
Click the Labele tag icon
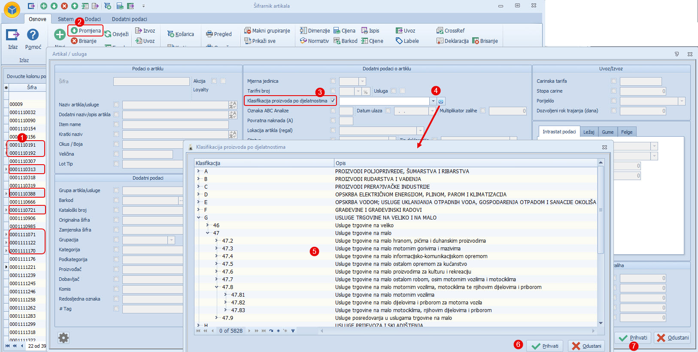(399, 41)
